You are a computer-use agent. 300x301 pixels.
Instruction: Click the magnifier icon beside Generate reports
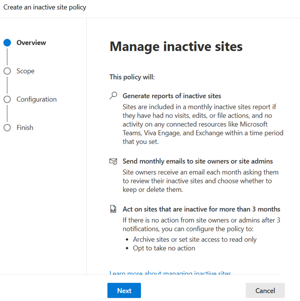113,96
